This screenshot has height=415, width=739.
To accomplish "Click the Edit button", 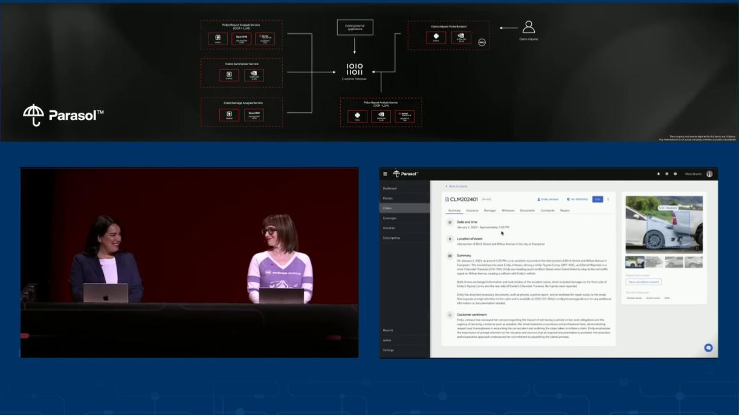I will point(598,199).
